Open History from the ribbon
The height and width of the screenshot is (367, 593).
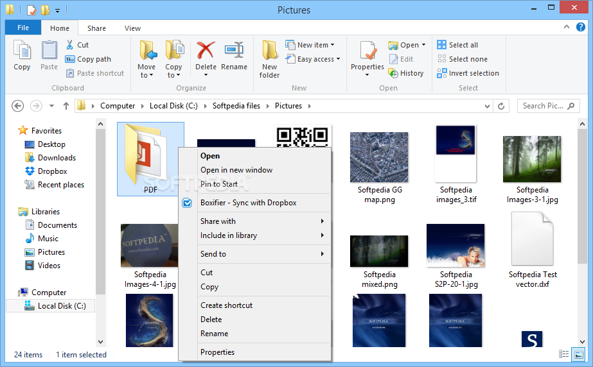coord(406,73)
